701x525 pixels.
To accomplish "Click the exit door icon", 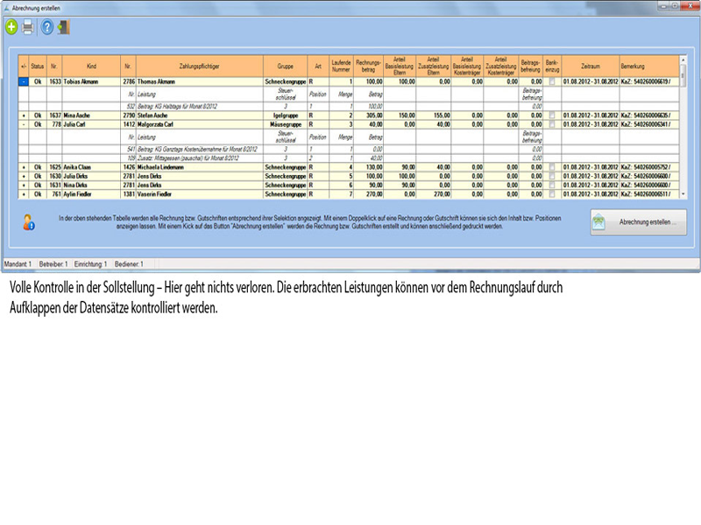I will pyautogui.click(x=63, y=26).
